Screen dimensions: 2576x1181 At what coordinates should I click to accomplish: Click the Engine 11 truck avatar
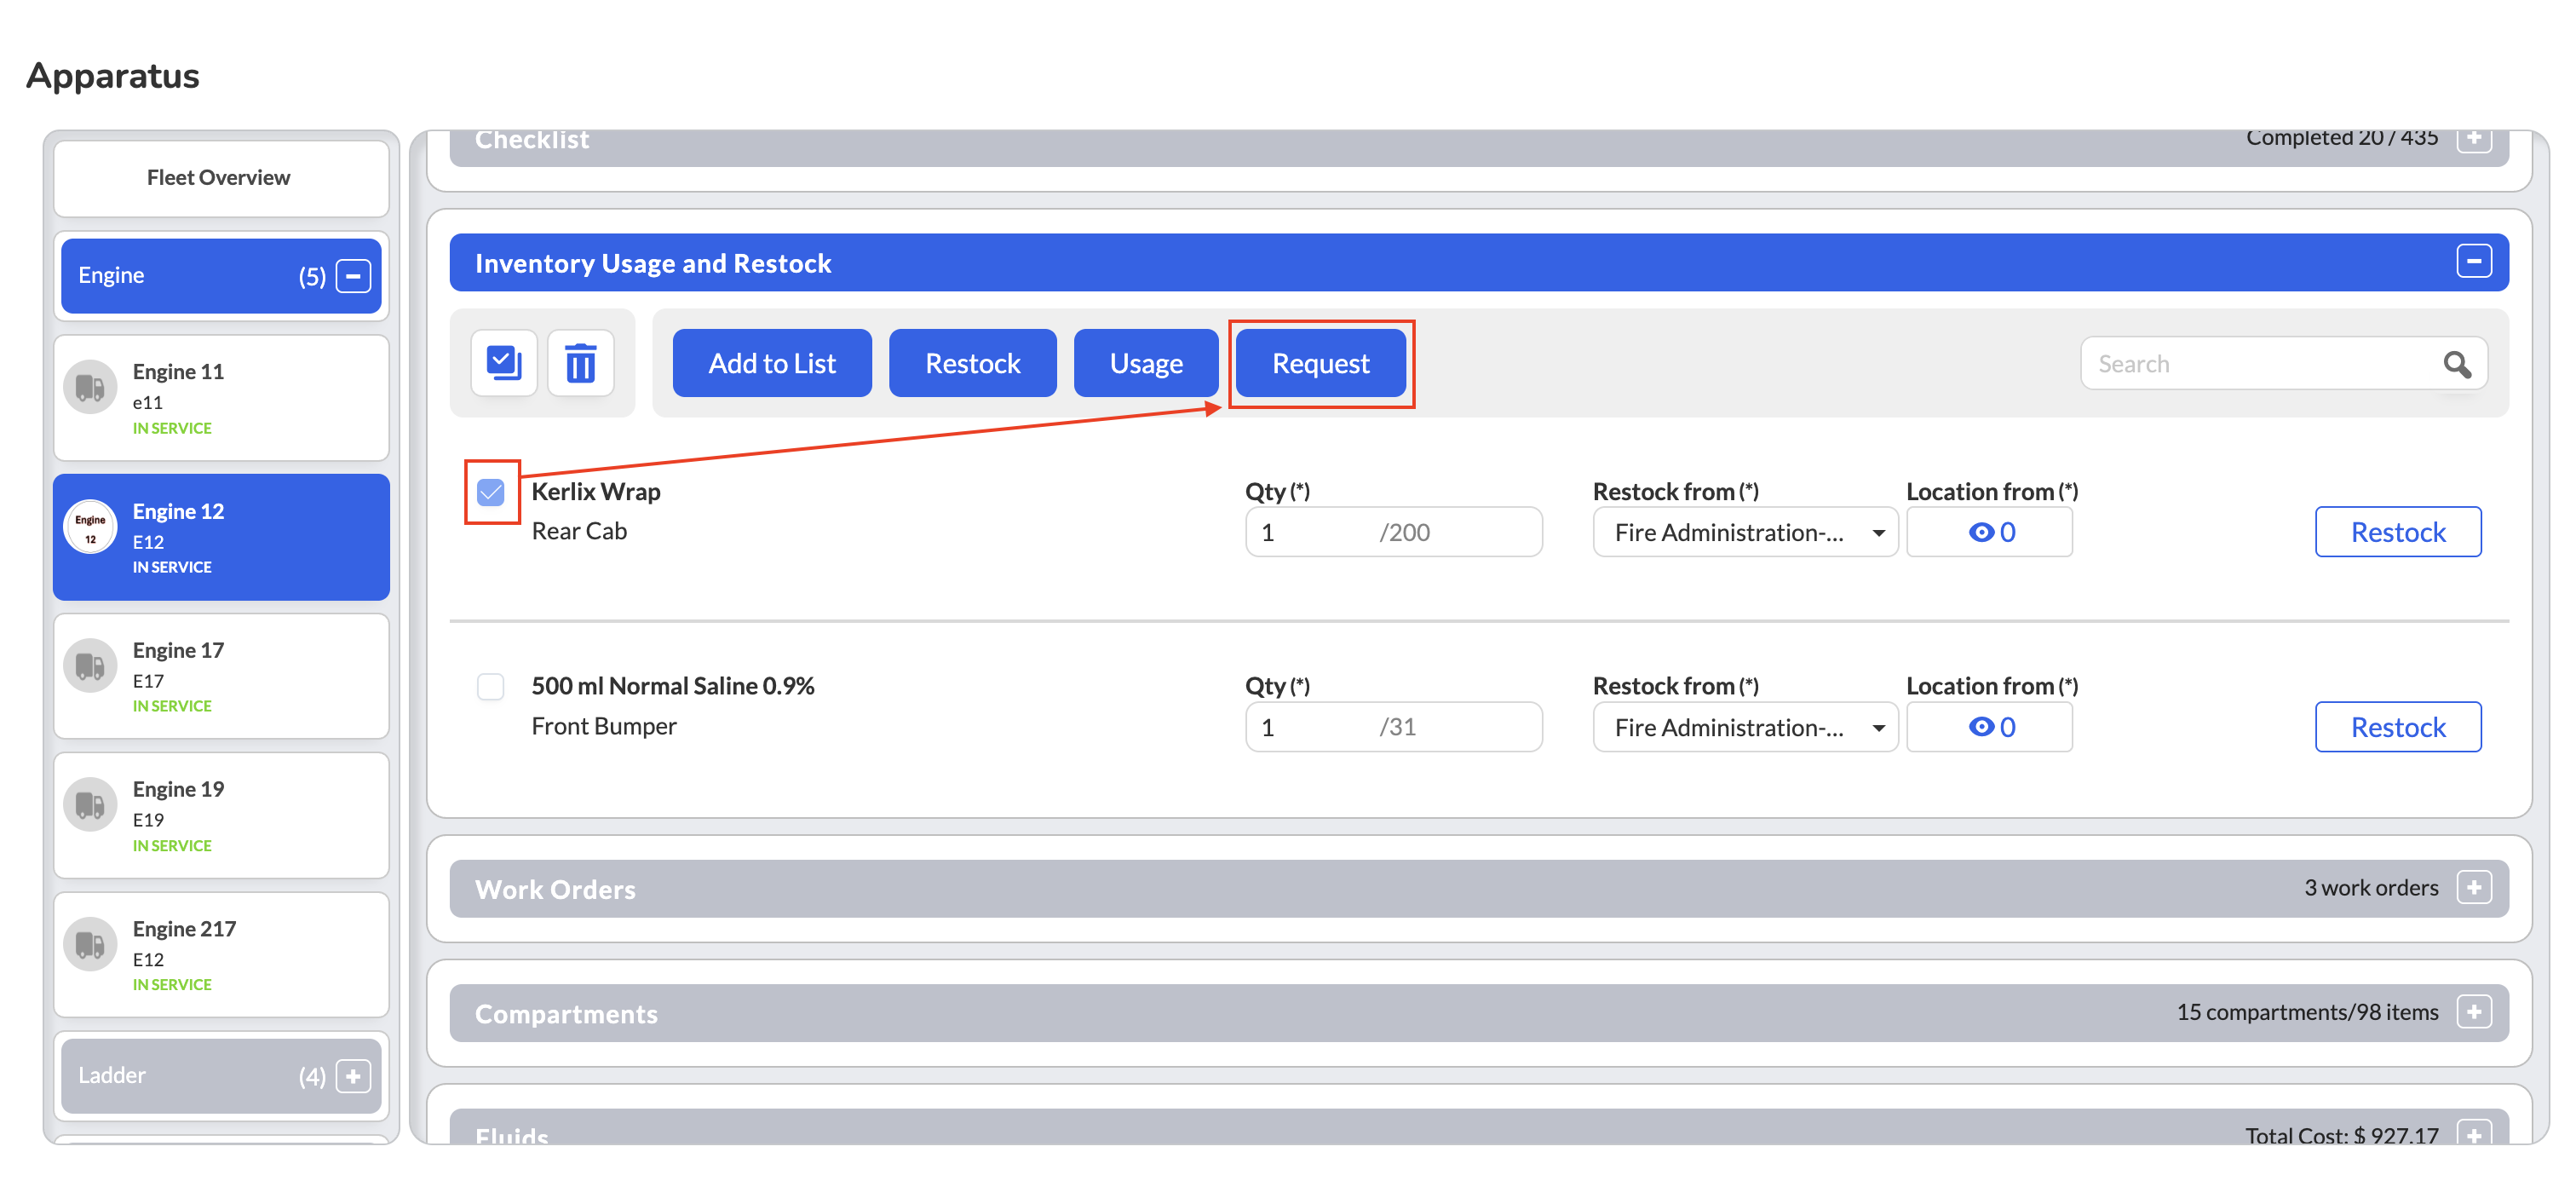pyautogui.click(x=90, y=387)
